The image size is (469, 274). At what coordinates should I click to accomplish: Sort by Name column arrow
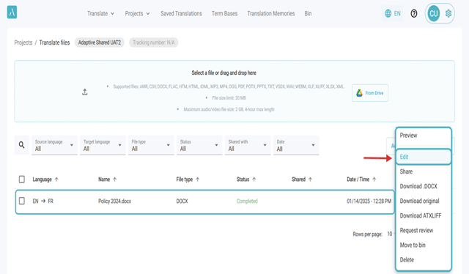click(x=114, y=179)
